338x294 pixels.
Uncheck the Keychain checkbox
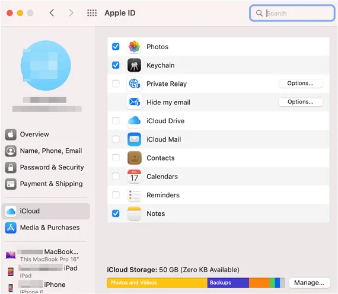(x=116, y=65)
